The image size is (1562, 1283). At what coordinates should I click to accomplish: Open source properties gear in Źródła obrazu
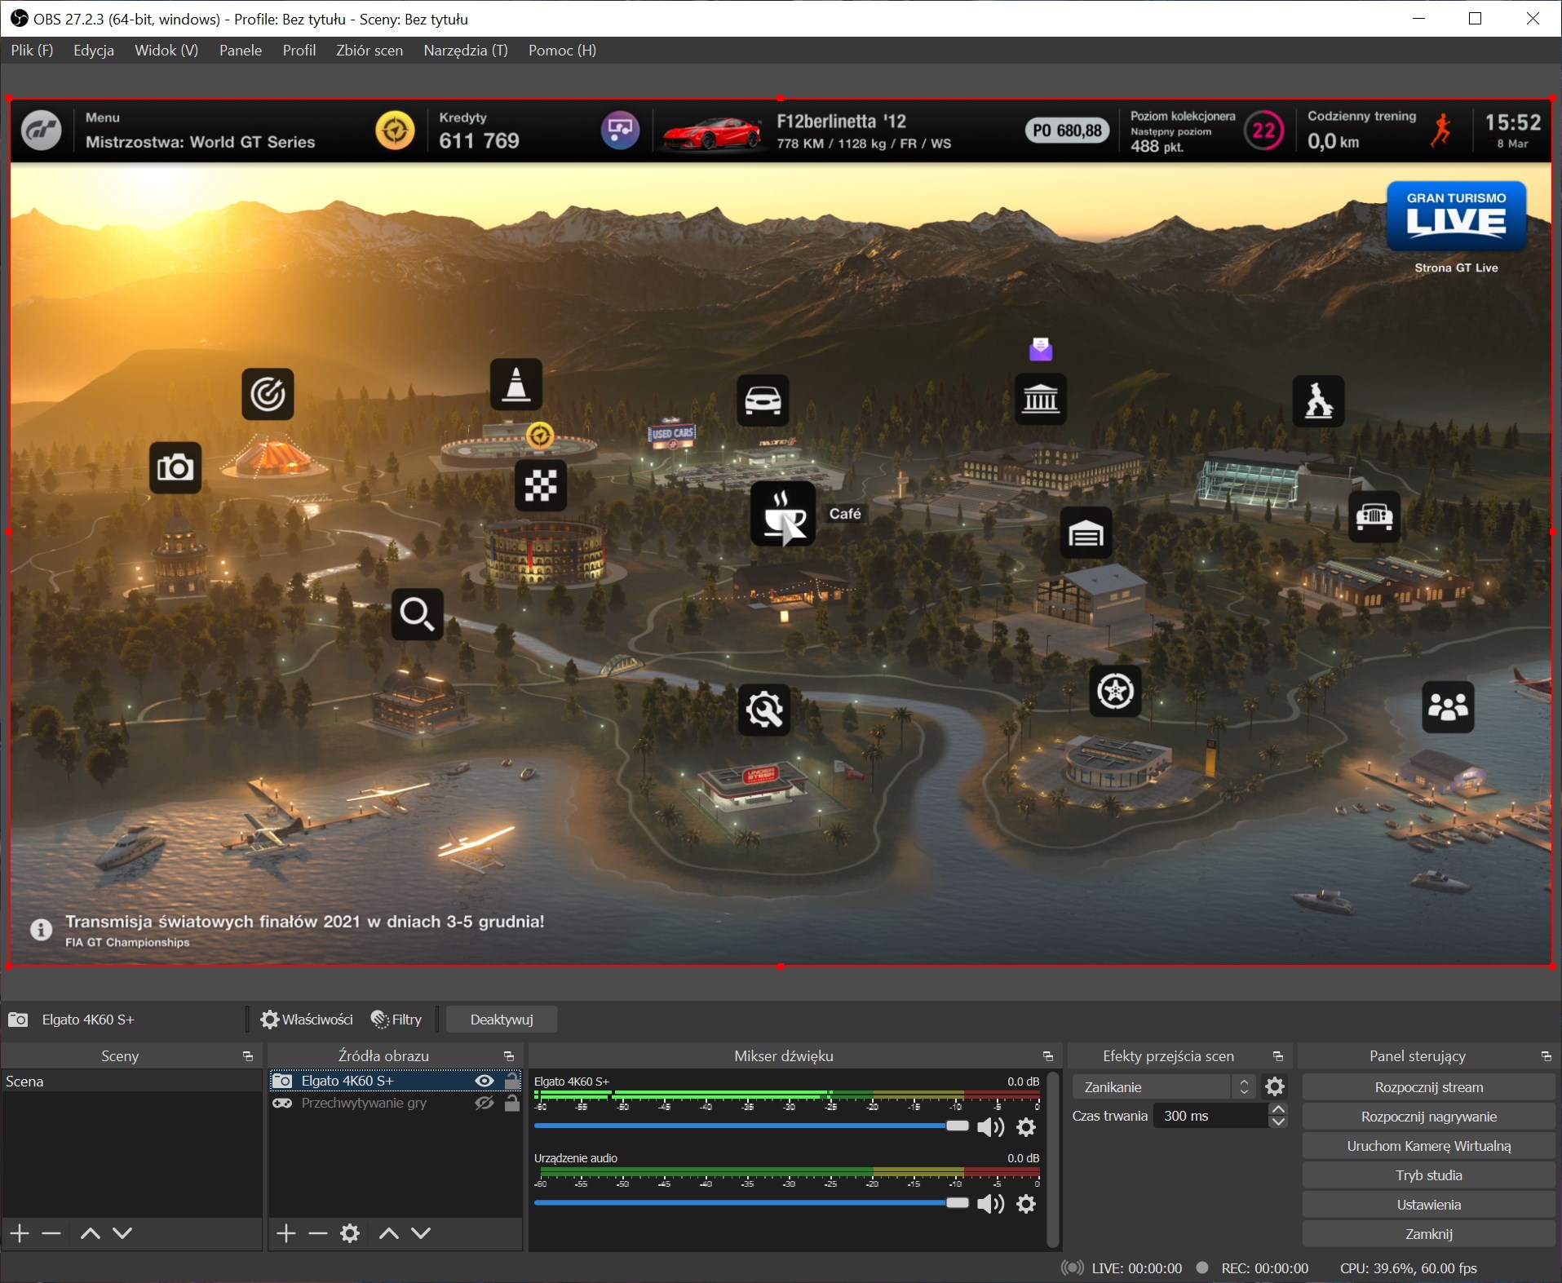pos(350,1233)
